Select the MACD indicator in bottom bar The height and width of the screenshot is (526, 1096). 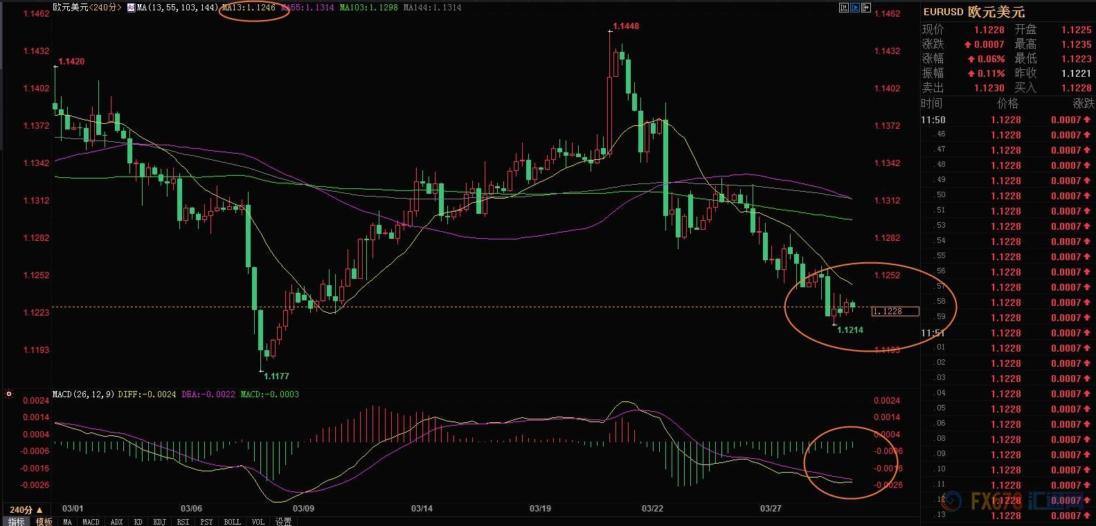tap(91, 522)
